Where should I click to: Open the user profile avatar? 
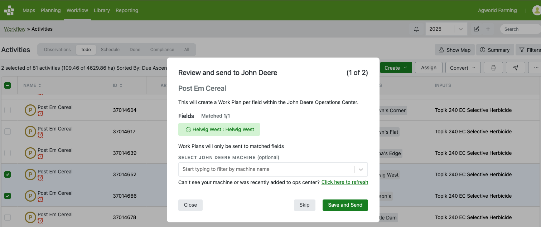coord(537,10)
